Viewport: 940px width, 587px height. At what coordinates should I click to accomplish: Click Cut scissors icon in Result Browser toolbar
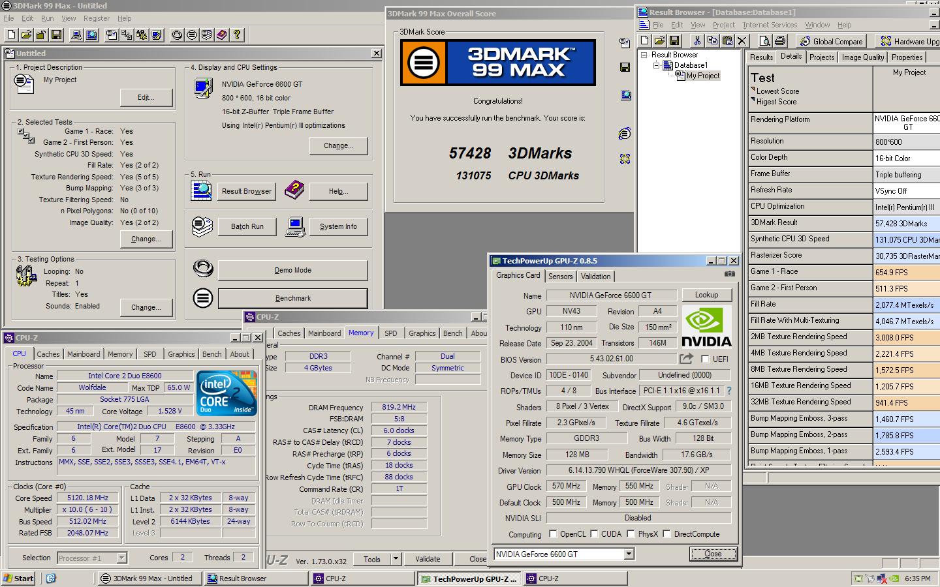tap(697, 40)
